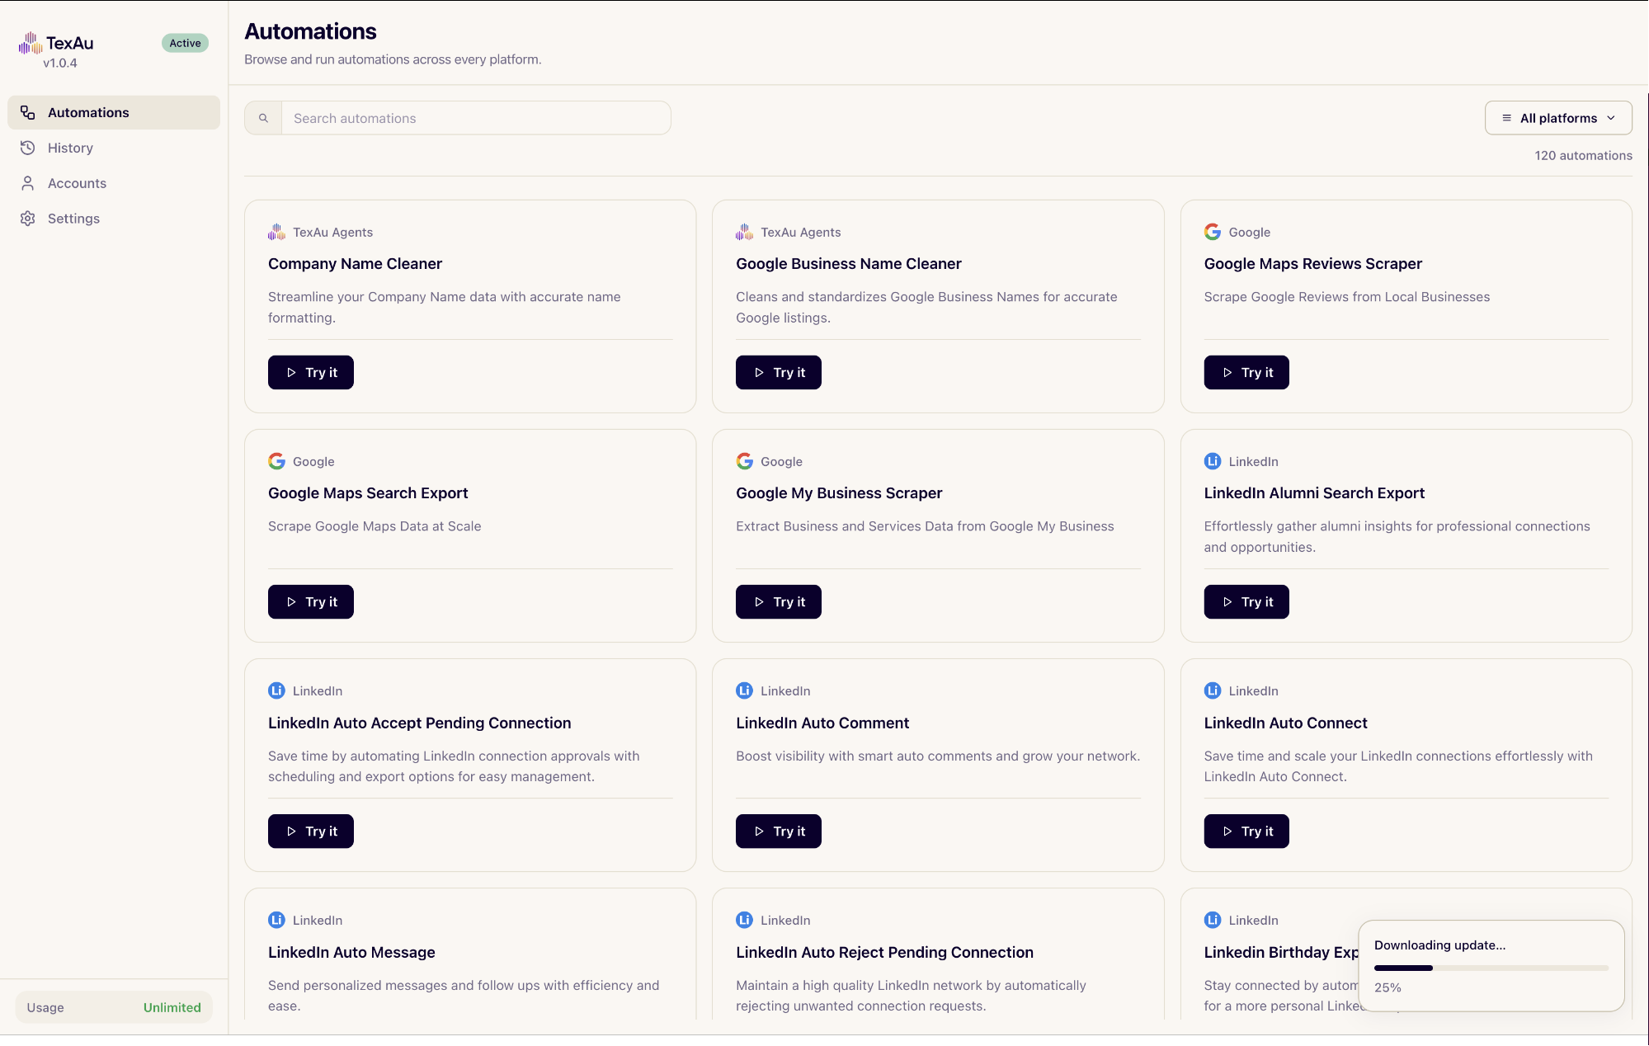Try the Google Maps Reviews Scraper
1649x1046 pixels.
tap(1246, 373)
